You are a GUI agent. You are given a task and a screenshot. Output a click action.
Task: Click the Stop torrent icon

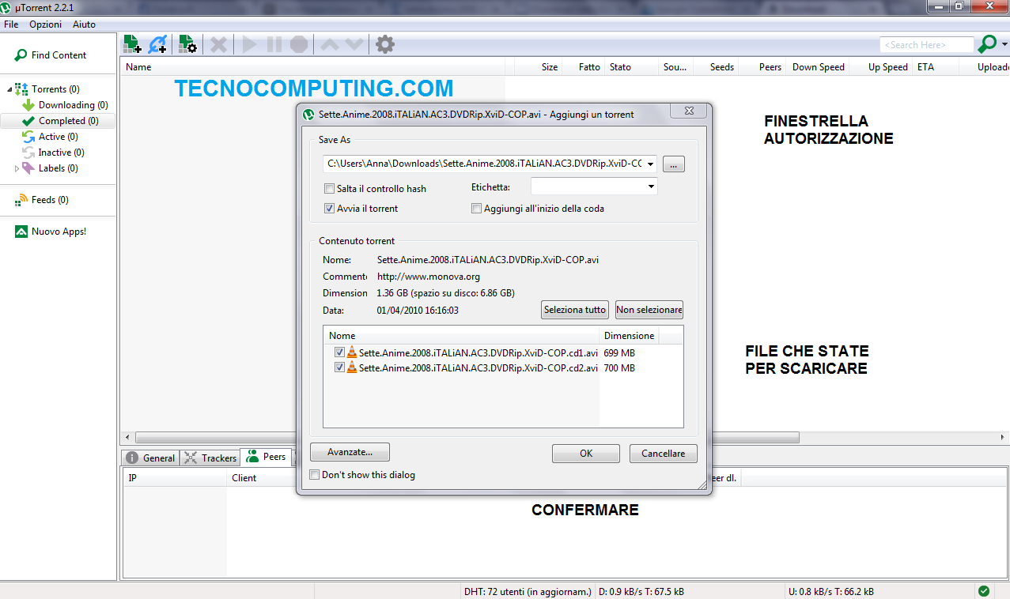[298, 45]
